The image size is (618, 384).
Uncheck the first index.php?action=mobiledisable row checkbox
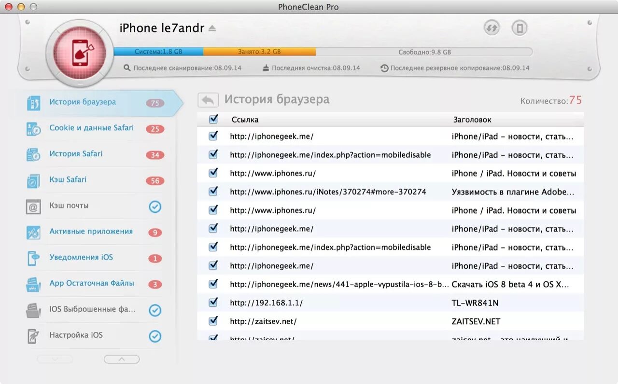coord(213,154)
